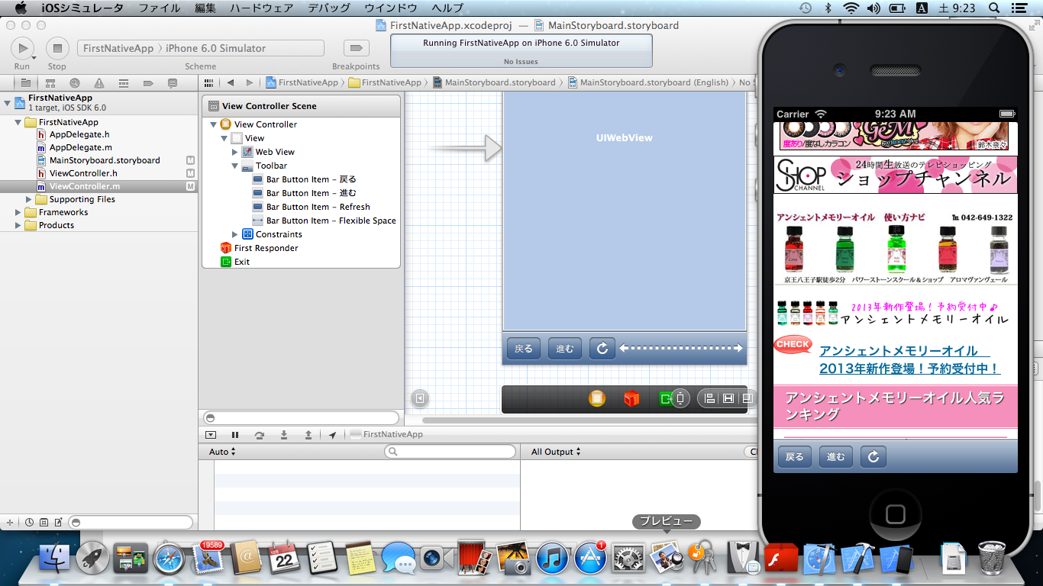The height and width of the screenshot is (586, 1043).
Task: Open the search navigator magnifier icon
Action: [74, 83]
